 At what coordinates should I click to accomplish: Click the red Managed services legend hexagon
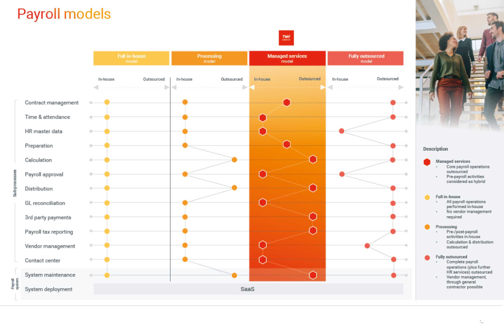[x=427, y=162]
